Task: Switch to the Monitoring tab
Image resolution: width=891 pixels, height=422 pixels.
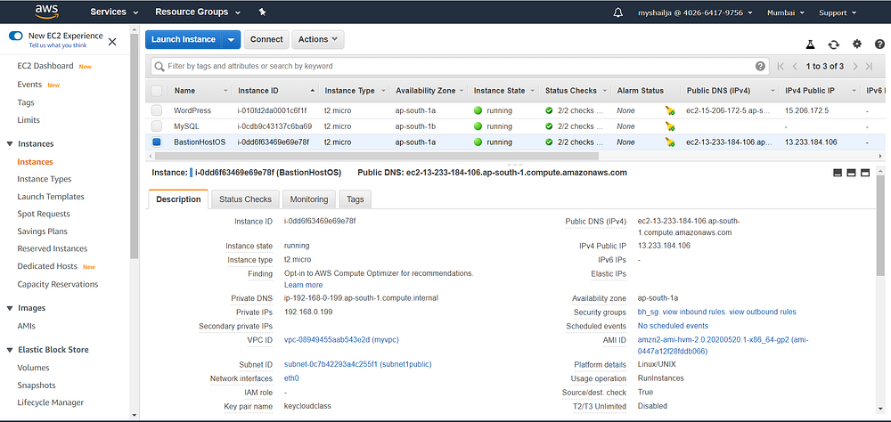Action: pyautogui.click(x=309, y=199)
